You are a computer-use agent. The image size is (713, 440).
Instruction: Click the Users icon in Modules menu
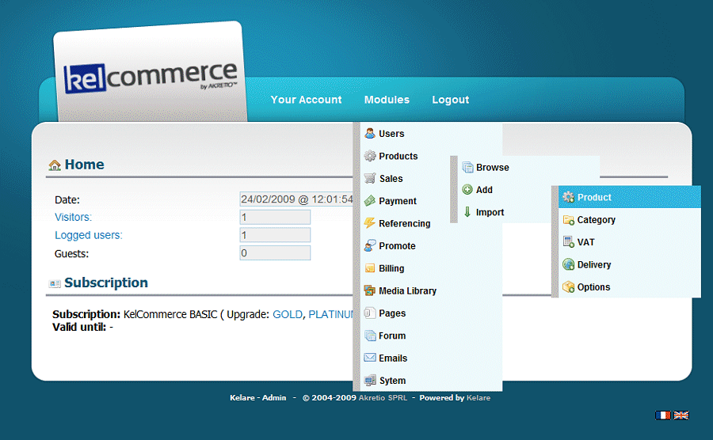[370, 134]
